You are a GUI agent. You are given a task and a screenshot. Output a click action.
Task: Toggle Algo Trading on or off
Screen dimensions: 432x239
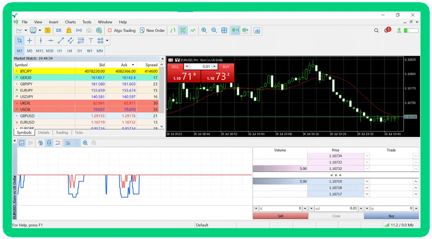[121, 30]
